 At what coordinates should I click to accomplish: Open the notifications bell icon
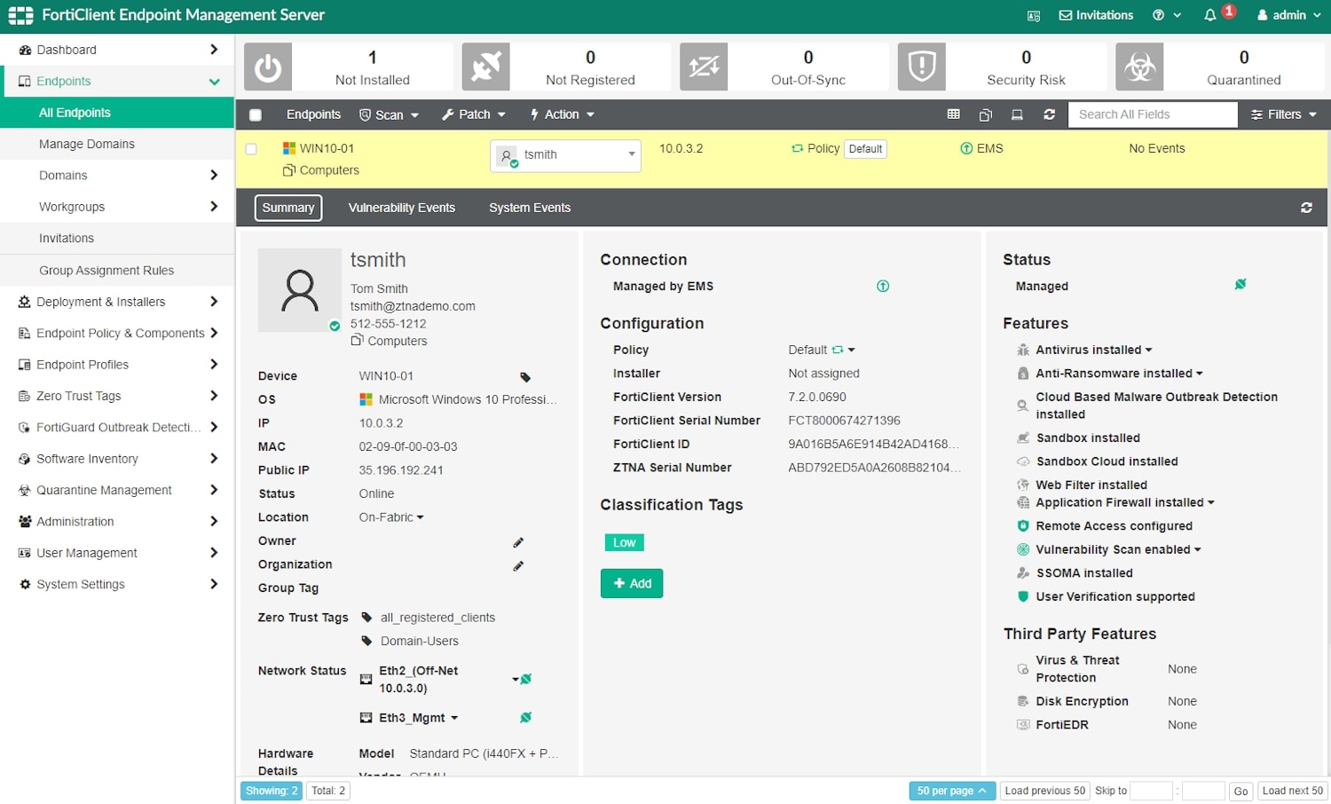click(x=1209, y=15)
